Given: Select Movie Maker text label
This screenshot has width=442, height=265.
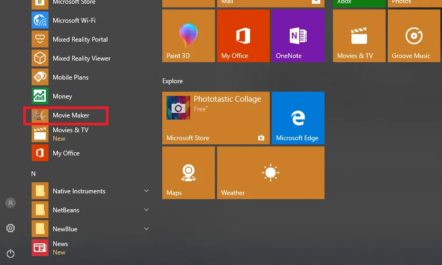Looking at the screenshot, I should (x=71, y=115).
